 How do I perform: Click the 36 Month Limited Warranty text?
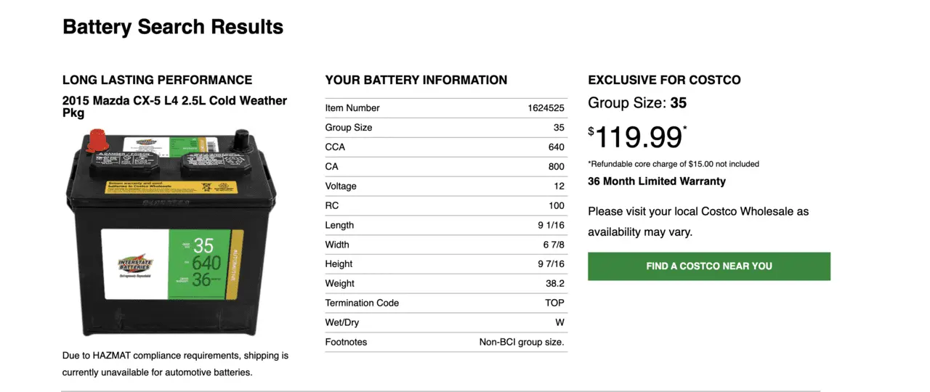click(657, 181)
